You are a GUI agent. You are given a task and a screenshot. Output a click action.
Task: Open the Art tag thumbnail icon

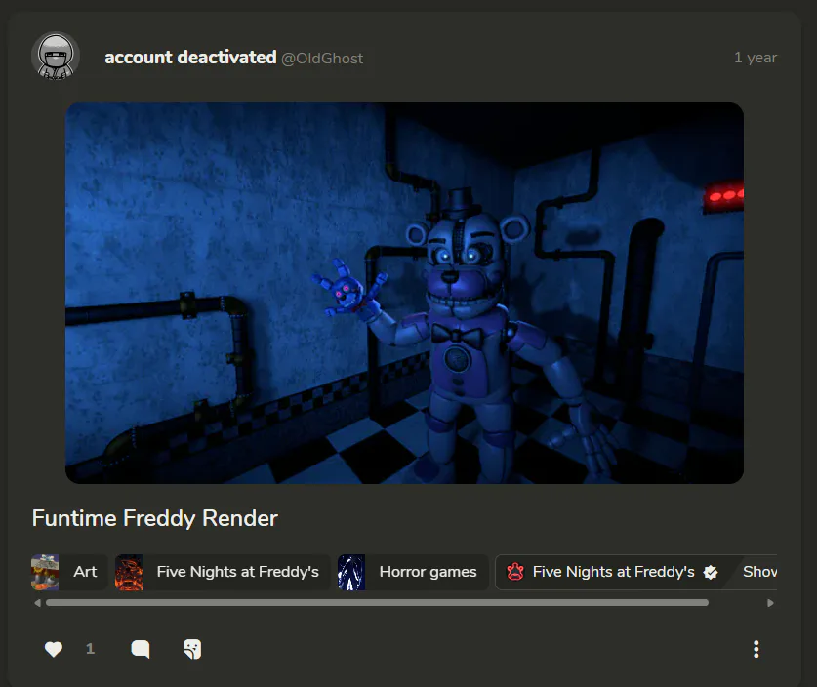tap(45, 572)
